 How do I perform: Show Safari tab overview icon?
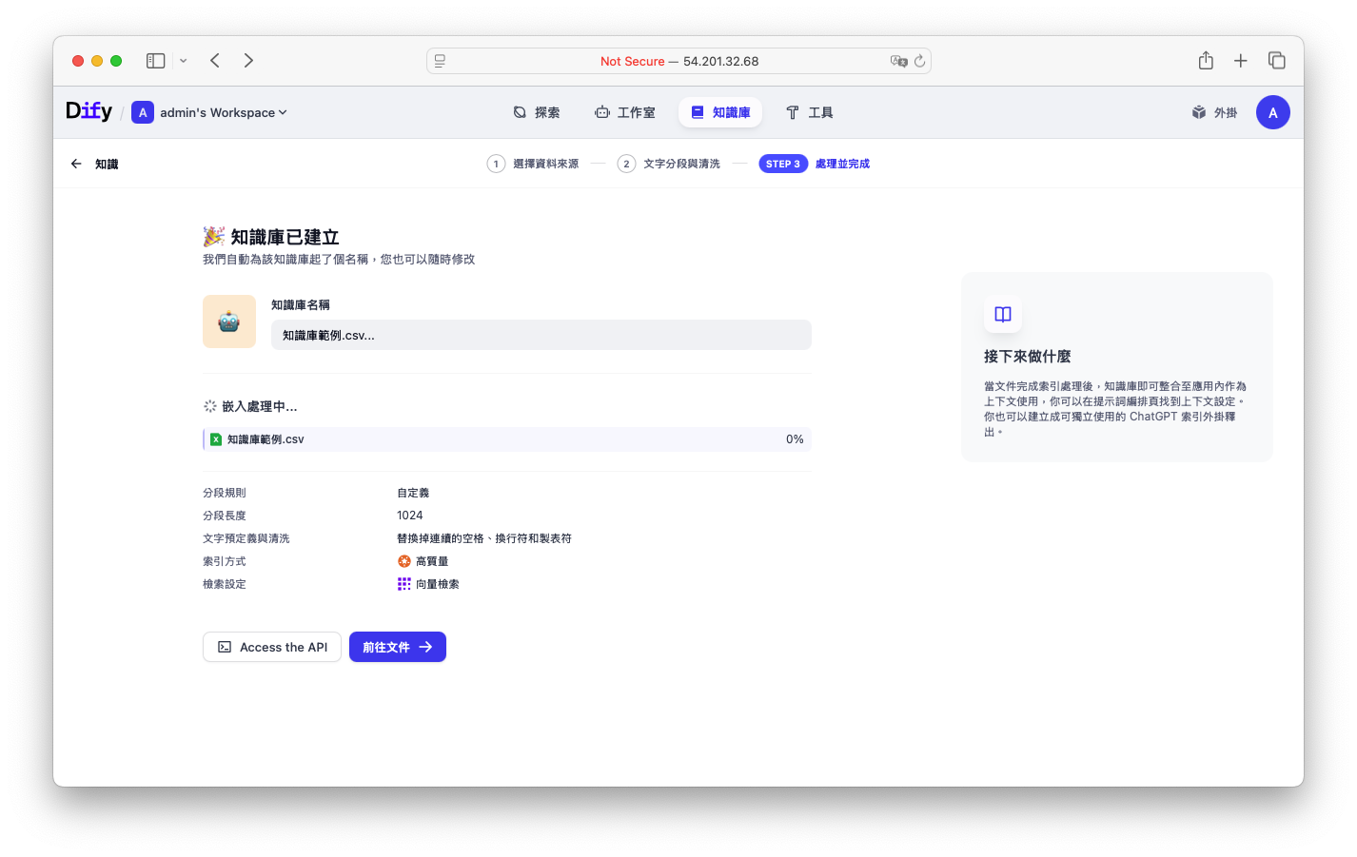point(1277,61)
